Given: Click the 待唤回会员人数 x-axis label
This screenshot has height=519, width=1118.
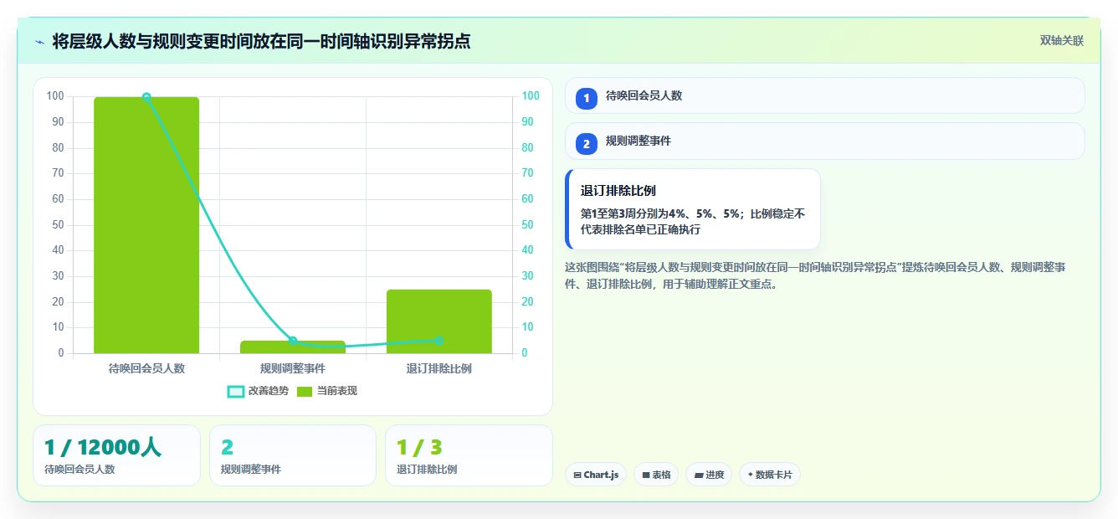Looking at the screenshot, I should click(146, 368).
